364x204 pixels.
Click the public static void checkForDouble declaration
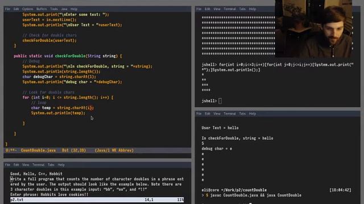click(x=68, y=56)
